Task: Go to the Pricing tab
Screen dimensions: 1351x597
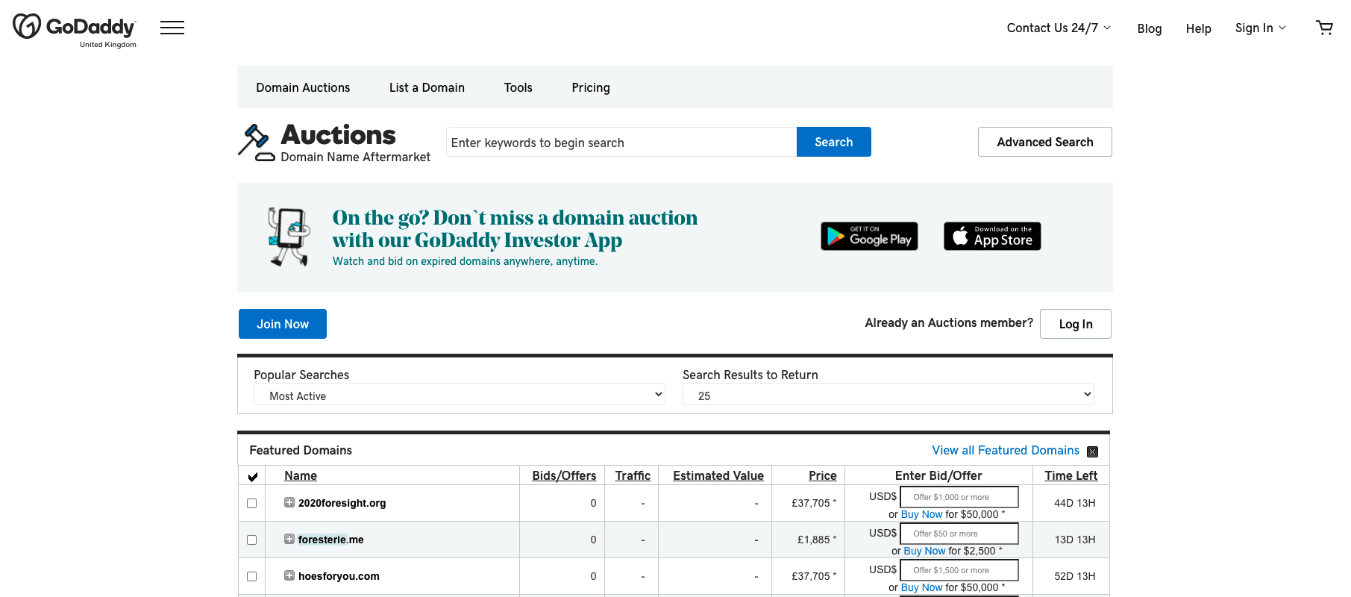Action: [591, 87]
